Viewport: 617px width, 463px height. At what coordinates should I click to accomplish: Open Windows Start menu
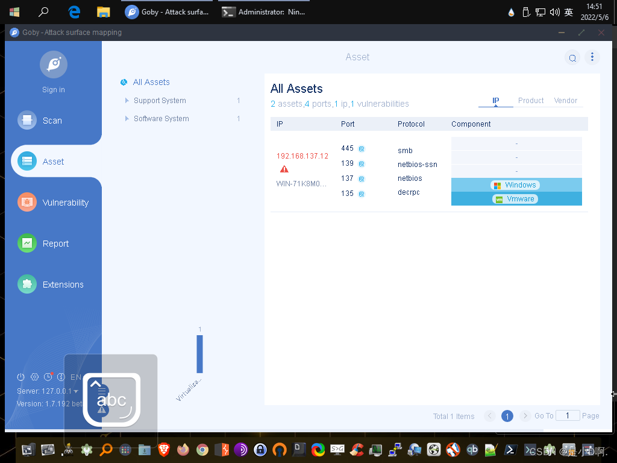tap(14, 12)
